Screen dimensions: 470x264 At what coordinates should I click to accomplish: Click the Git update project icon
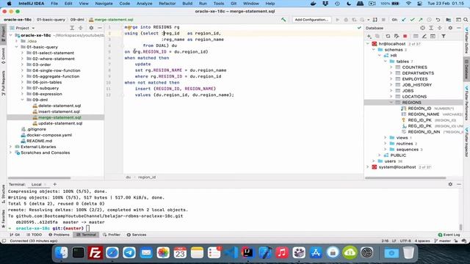404,20
